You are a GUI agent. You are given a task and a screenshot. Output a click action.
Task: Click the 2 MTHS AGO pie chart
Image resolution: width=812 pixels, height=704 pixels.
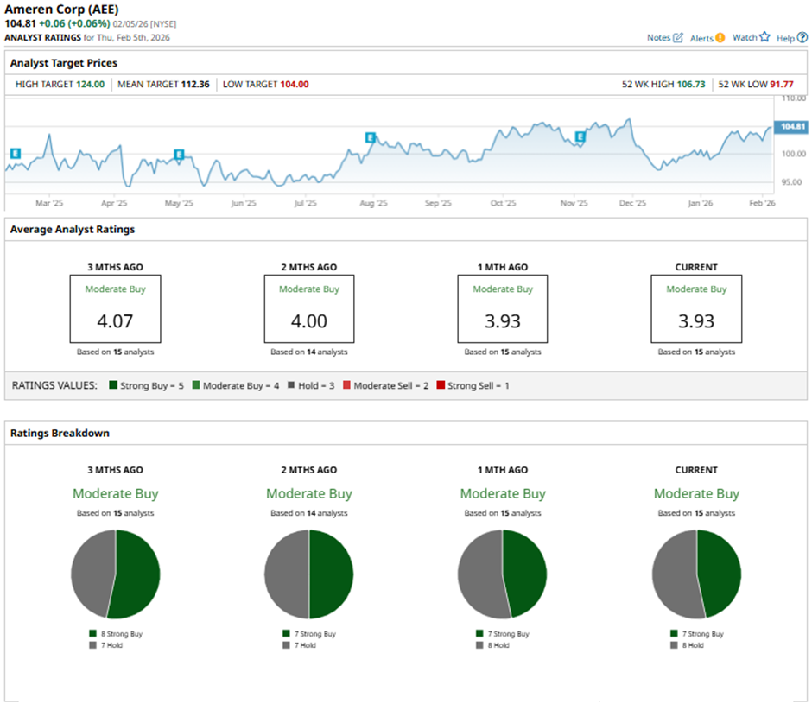[x=308, y=574]
